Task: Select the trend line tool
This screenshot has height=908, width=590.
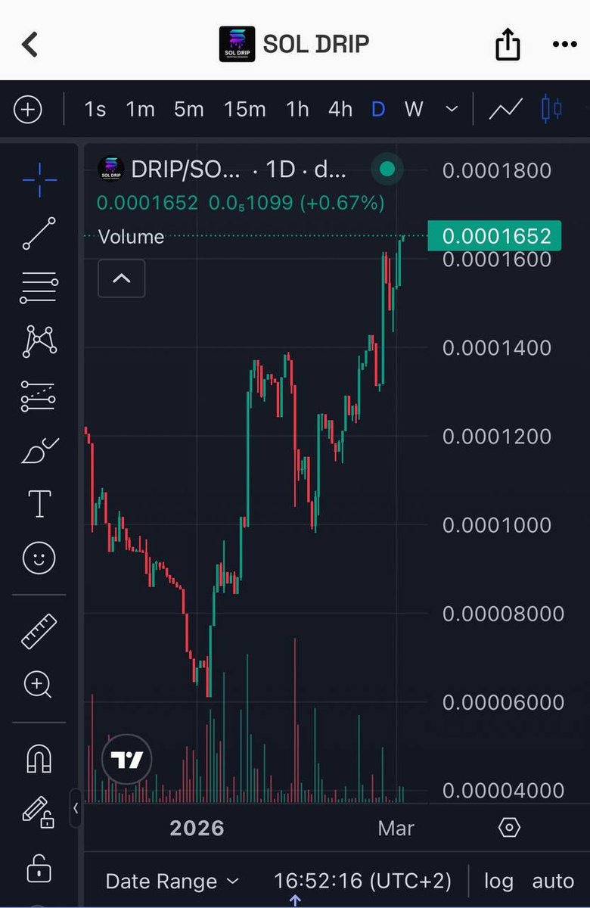Action: pos(39,234)
